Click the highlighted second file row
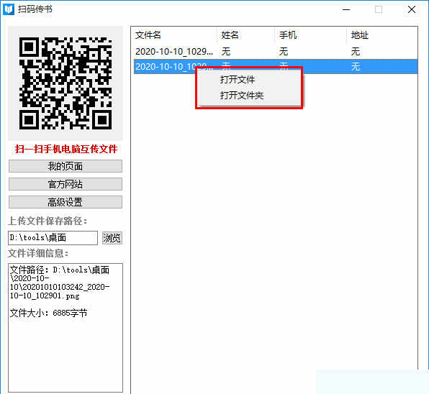This screenshot has height=394, width=429. click(276, 66)
